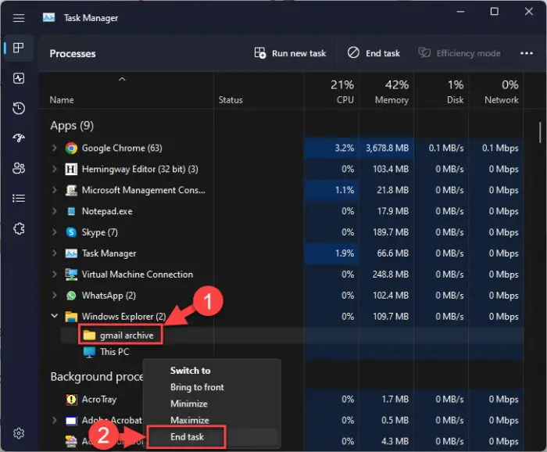
Task: Open the Performance sidebar icon
Action: pos(19,78)
